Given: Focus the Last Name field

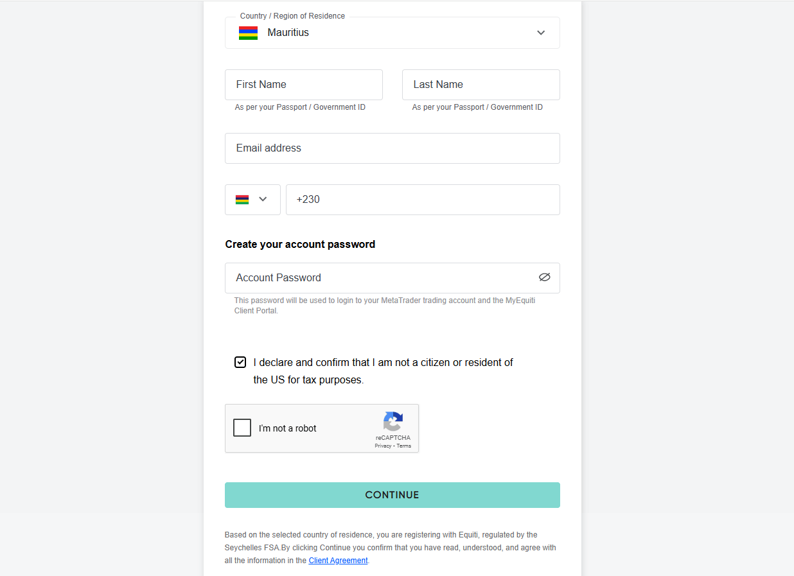Looking at the screenshot, I should click(x=481, y=85).
